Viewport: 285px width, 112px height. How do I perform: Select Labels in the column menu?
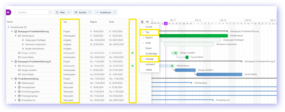pyautogui.click(x=150, y=70)
